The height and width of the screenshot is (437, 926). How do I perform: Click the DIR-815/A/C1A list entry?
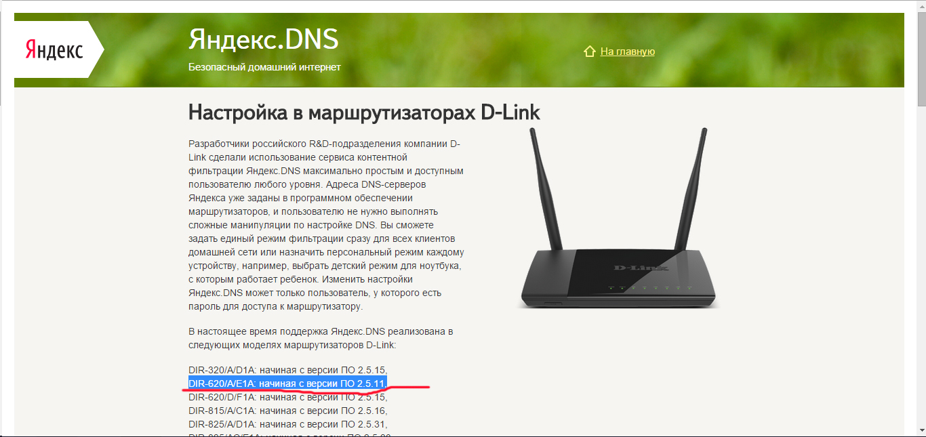coord(287,411)
